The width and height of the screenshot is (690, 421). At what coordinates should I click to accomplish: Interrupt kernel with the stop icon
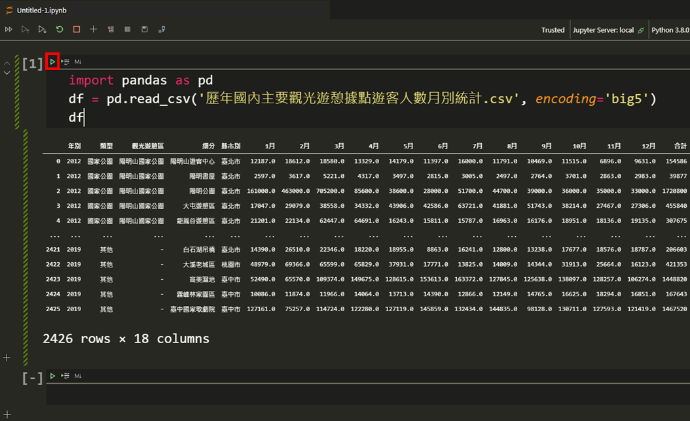[76, 29]
